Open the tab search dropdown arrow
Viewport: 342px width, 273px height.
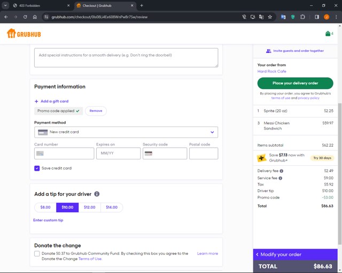(x=5, y=5)
